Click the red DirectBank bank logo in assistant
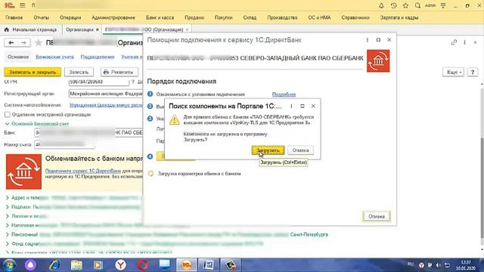Screen dimensions: 484x272 [378, 61]
